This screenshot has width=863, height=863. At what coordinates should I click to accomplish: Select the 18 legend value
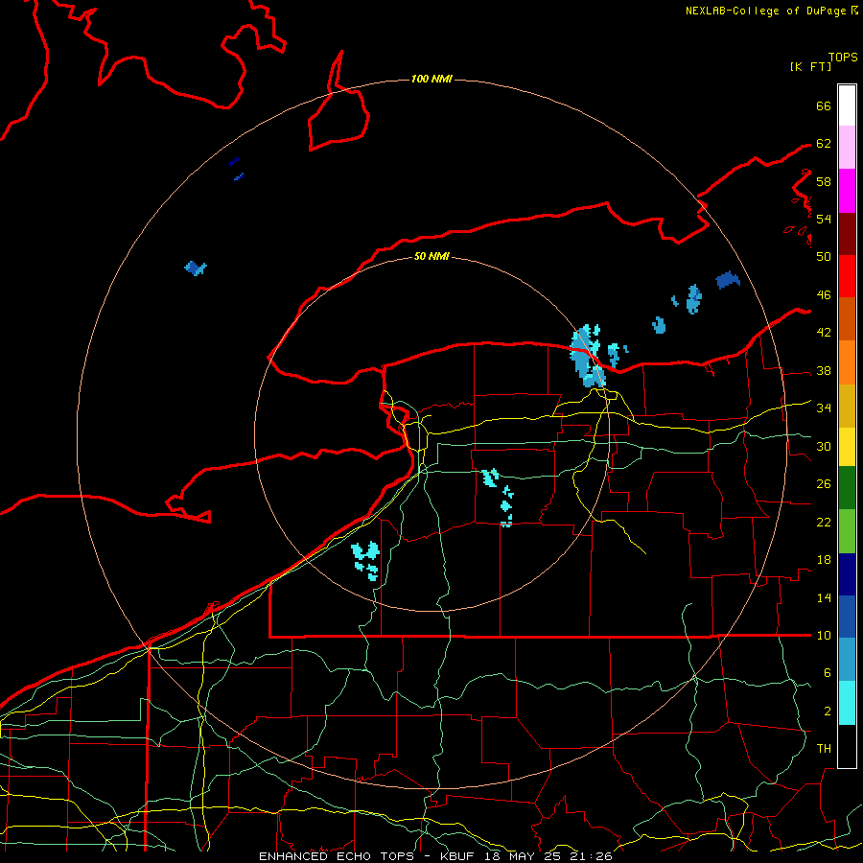pyautogui.click(x=824, y=560)
